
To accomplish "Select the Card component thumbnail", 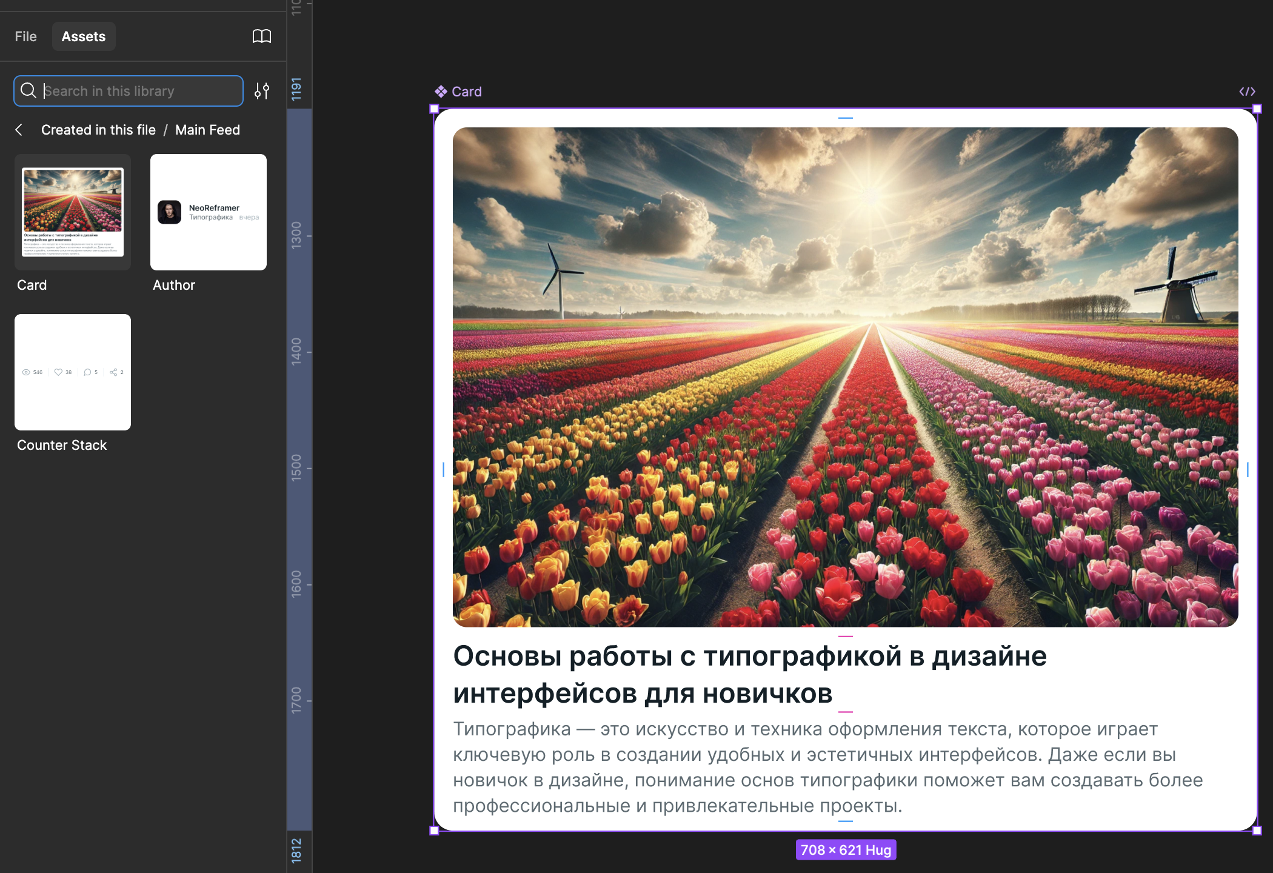I will 73,212.
